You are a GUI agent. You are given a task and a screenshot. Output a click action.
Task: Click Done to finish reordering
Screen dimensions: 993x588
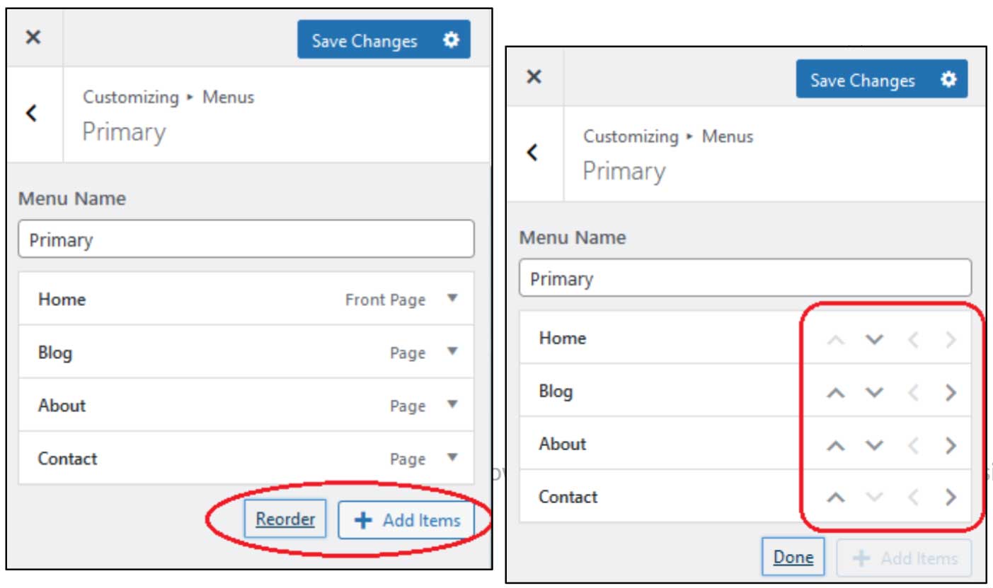coord(793,556)
